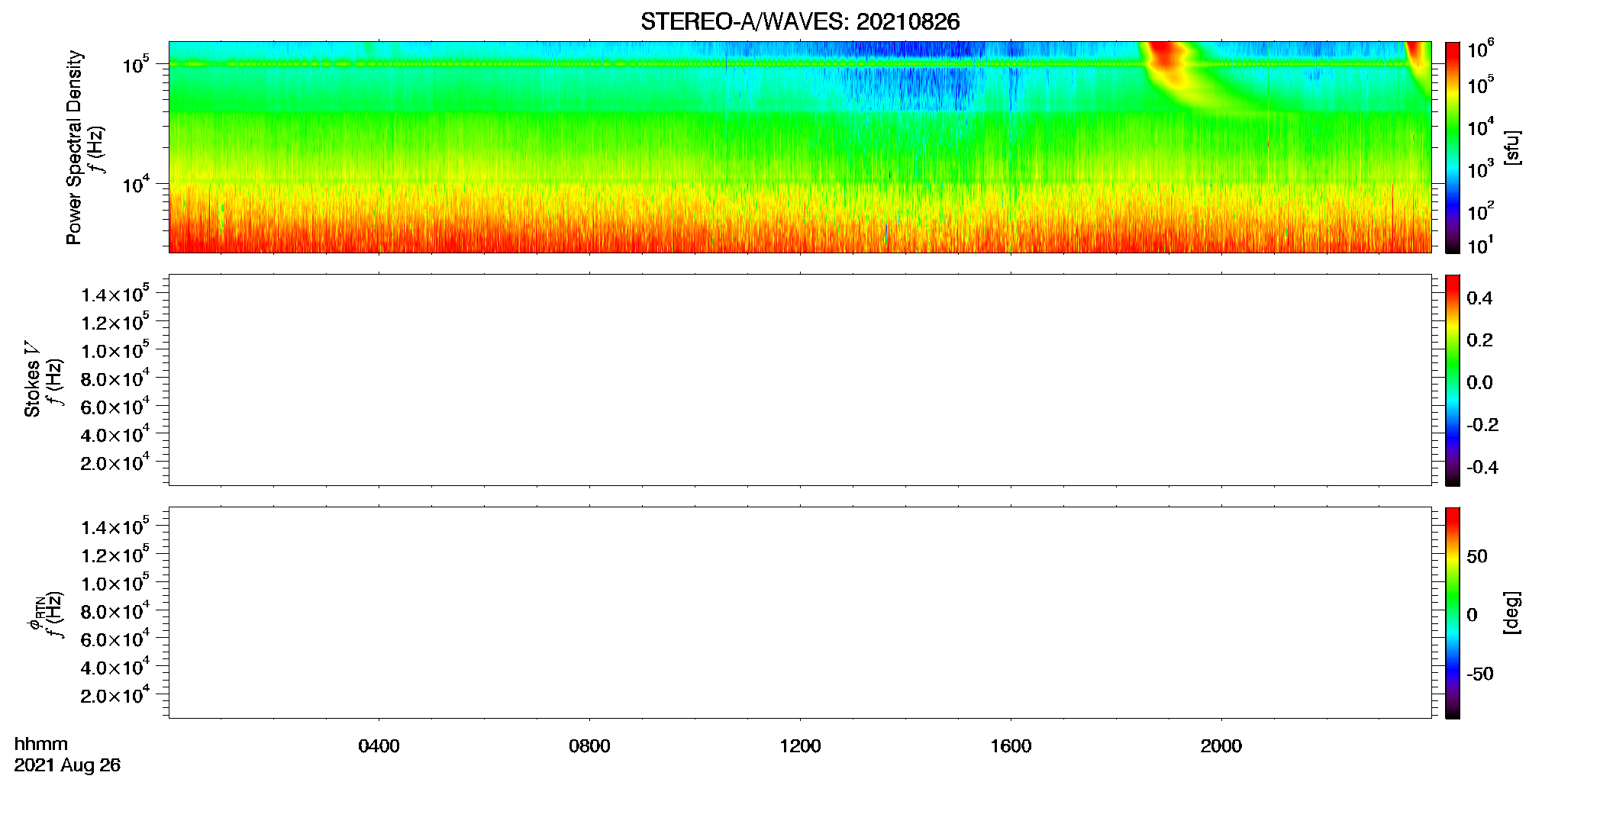Select the 0400 time tick label
This screenshot has height=824, width=1600.
[x=379, y=746]
